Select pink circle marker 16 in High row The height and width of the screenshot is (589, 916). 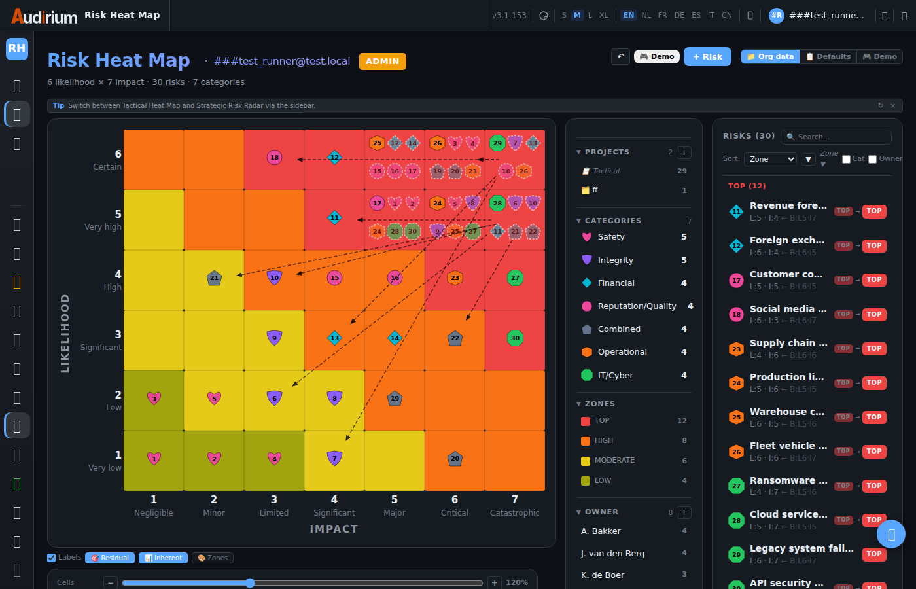(x=395, y=277)
